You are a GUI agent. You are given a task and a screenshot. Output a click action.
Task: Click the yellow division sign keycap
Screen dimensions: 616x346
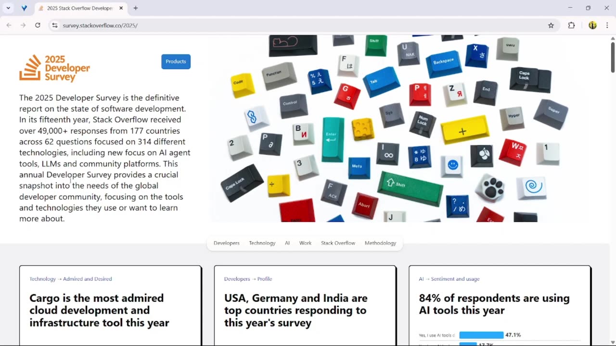[x=278, y=185]
